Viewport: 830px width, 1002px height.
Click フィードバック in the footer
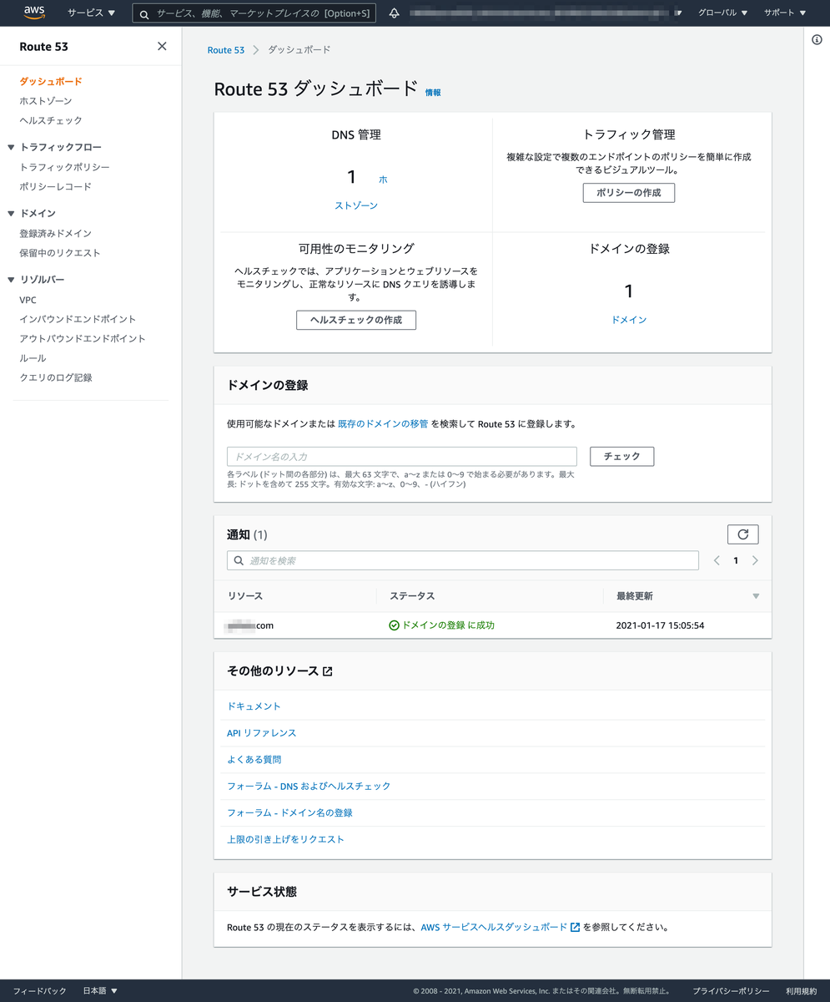click(39, 991)
